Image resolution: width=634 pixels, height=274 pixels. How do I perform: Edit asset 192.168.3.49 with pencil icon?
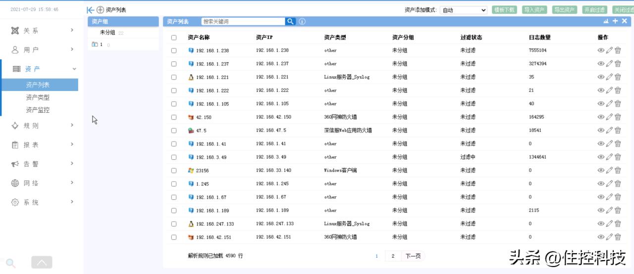609,157
